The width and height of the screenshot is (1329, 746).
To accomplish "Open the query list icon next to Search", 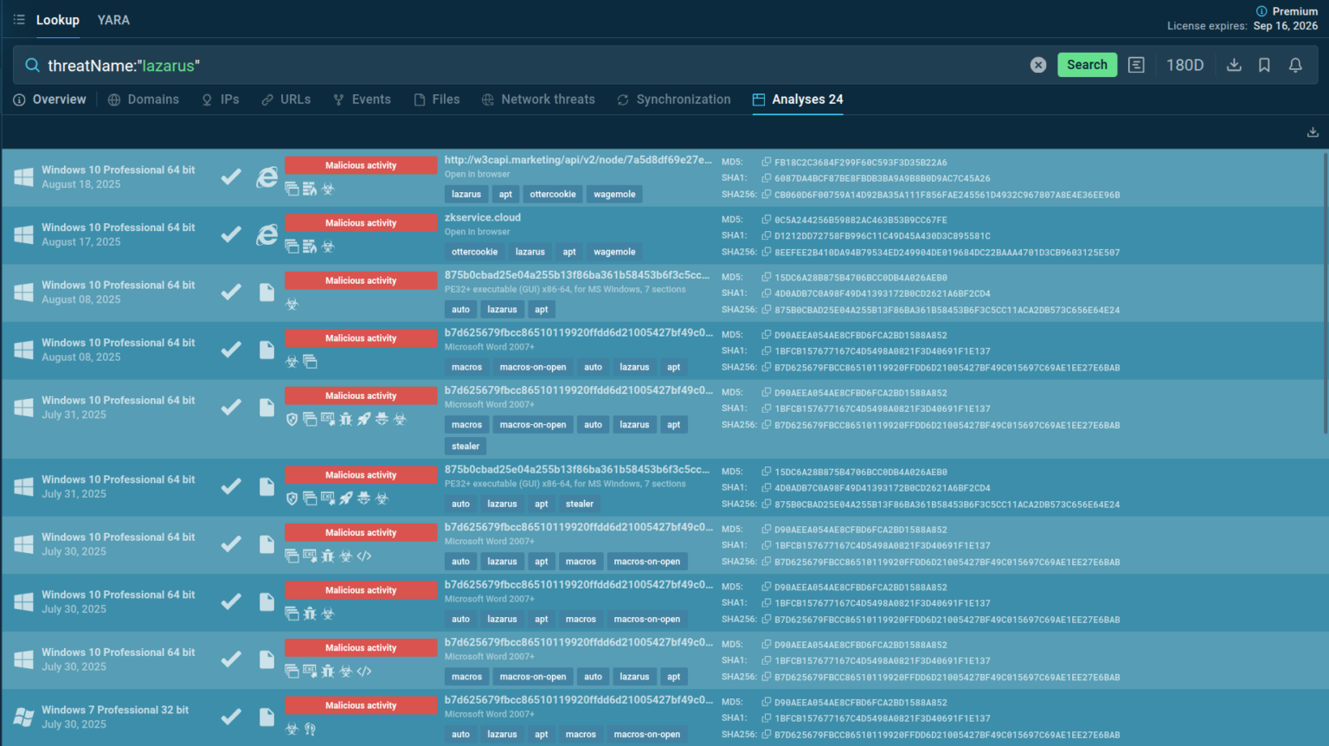I will pyautogui.click(x=1136, y=65).
